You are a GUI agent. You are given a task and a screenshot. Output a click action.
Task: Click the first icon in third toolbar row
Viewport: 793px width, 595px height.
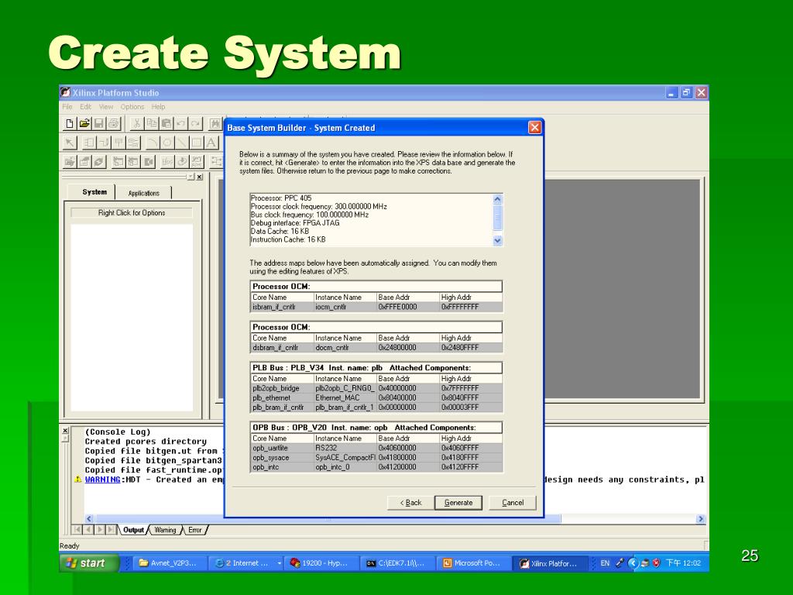[70, 161]
